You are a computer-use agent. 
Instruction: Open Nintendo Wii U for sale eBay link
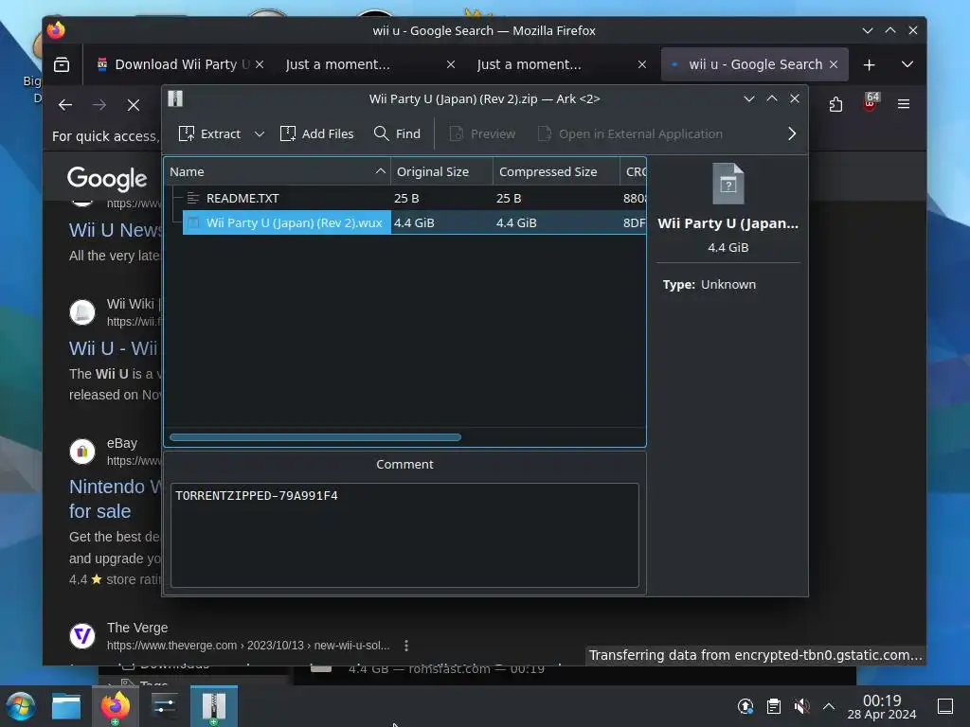(x=115, y=499)
